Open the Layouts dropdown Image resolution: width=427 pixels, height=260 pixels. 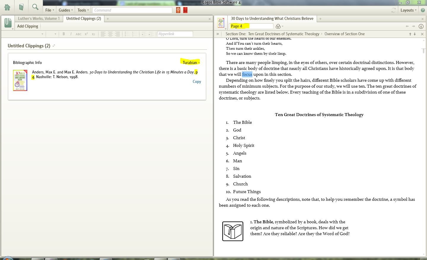coord(409,10)
